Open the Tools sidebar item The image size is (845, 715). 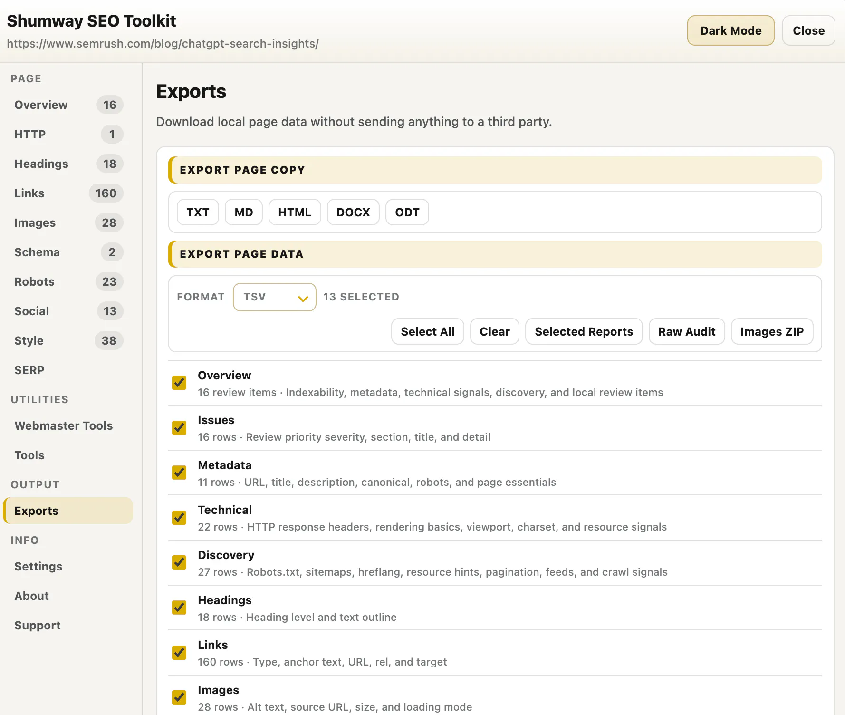point(68,455)
